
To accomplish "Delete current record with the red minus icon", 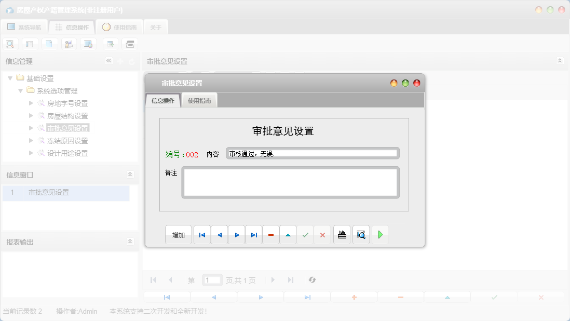I will [x=270, y=234].
